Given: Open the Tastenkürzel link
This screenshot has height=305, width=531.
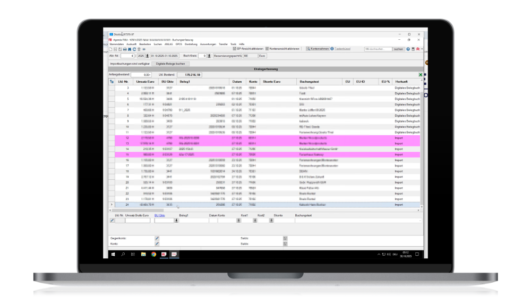Looking at the screenshot, I should (x=342, y=49).
